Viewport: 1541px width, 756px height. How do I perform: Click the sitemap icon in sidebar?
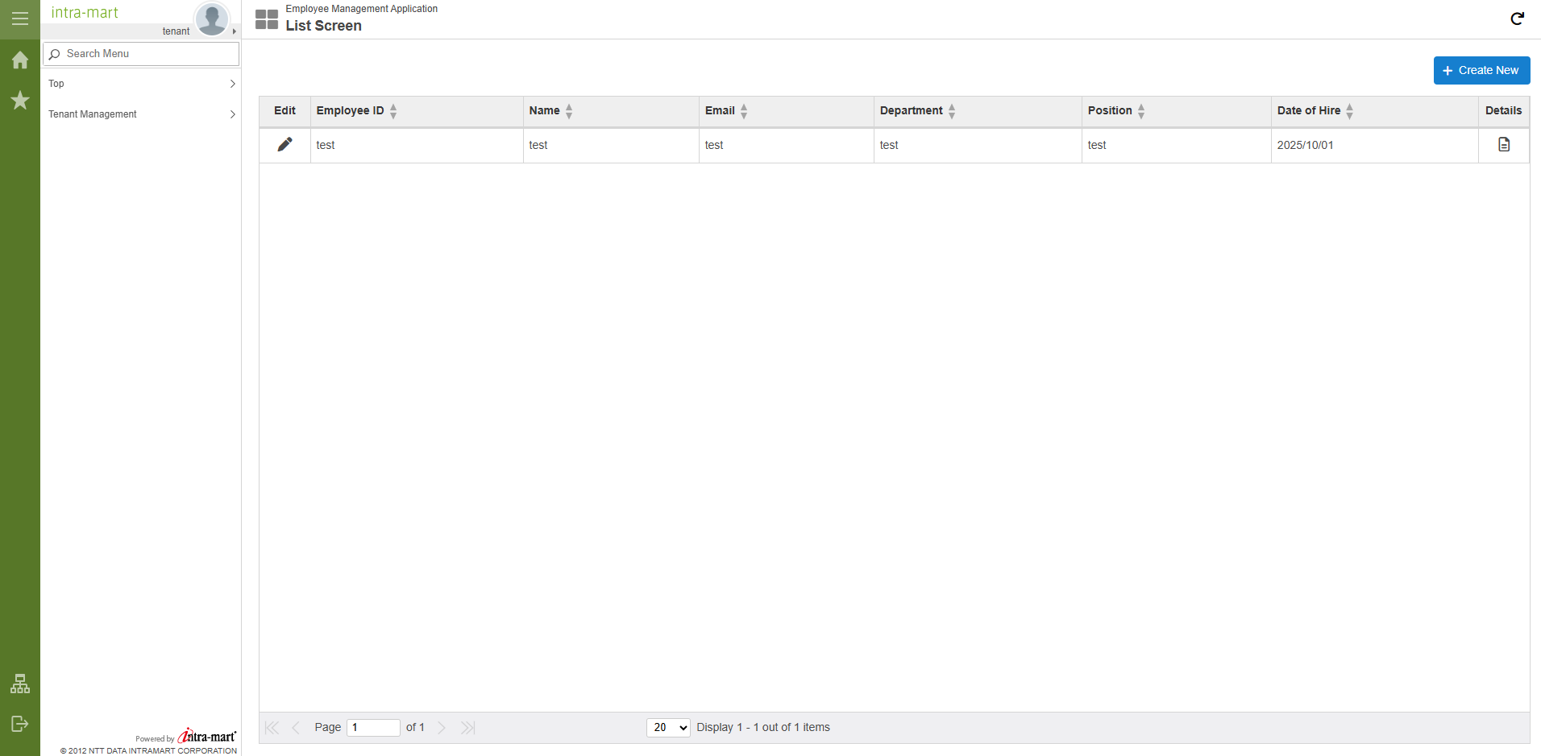click(20, 684)
